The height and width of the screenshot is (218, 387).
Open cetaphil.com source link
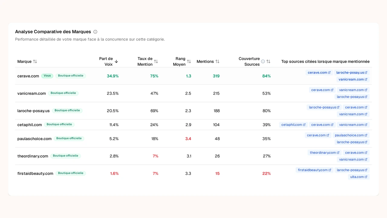[x=293, y=125]
